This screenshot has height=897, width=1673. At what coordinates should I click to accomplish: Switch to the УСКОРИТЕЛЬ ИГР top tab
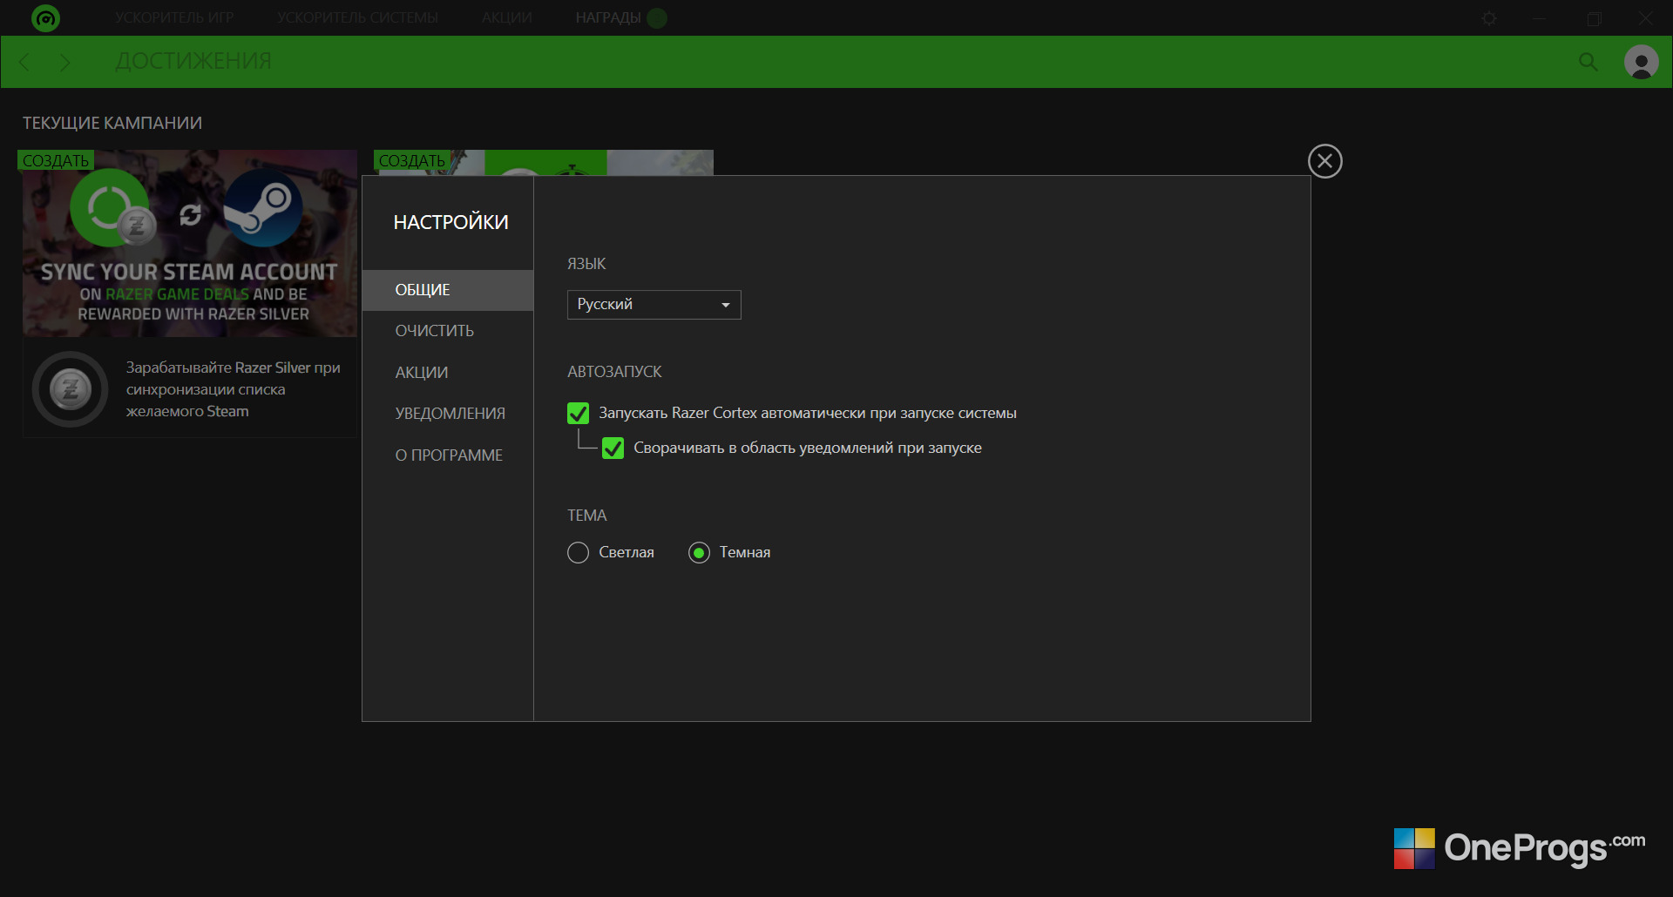point(174,17)
